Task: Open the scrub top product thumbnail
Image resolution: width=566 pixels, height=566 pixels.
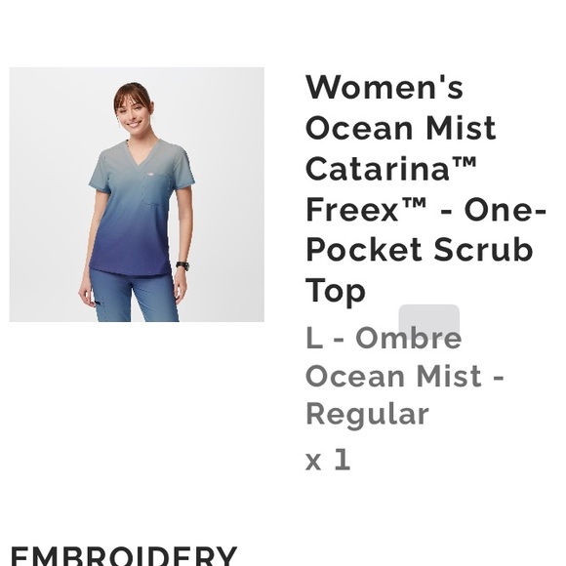Action: (137, 194)
